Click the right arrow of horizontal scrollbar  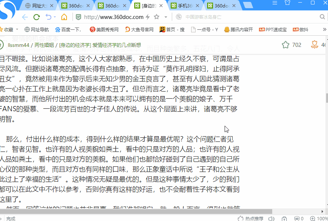click(322, 211)
